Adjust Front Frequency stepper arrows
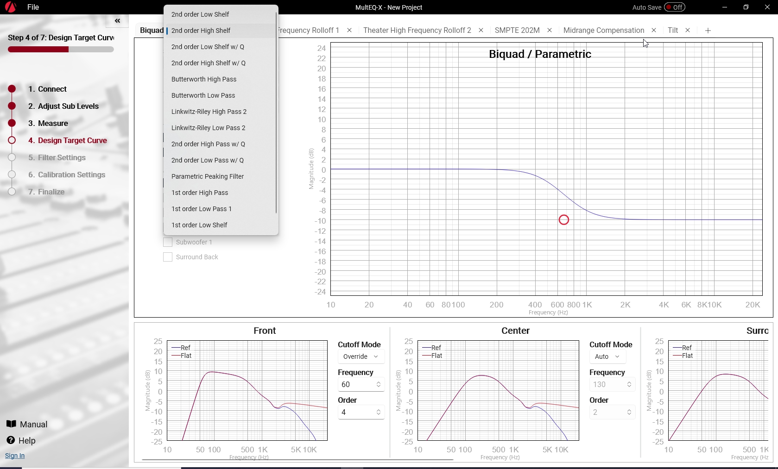The image size is (778, 469). 379,384
